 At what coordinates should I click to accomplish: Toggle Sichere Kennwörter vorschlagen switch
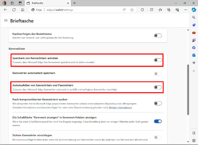click(x=158, y=137)
